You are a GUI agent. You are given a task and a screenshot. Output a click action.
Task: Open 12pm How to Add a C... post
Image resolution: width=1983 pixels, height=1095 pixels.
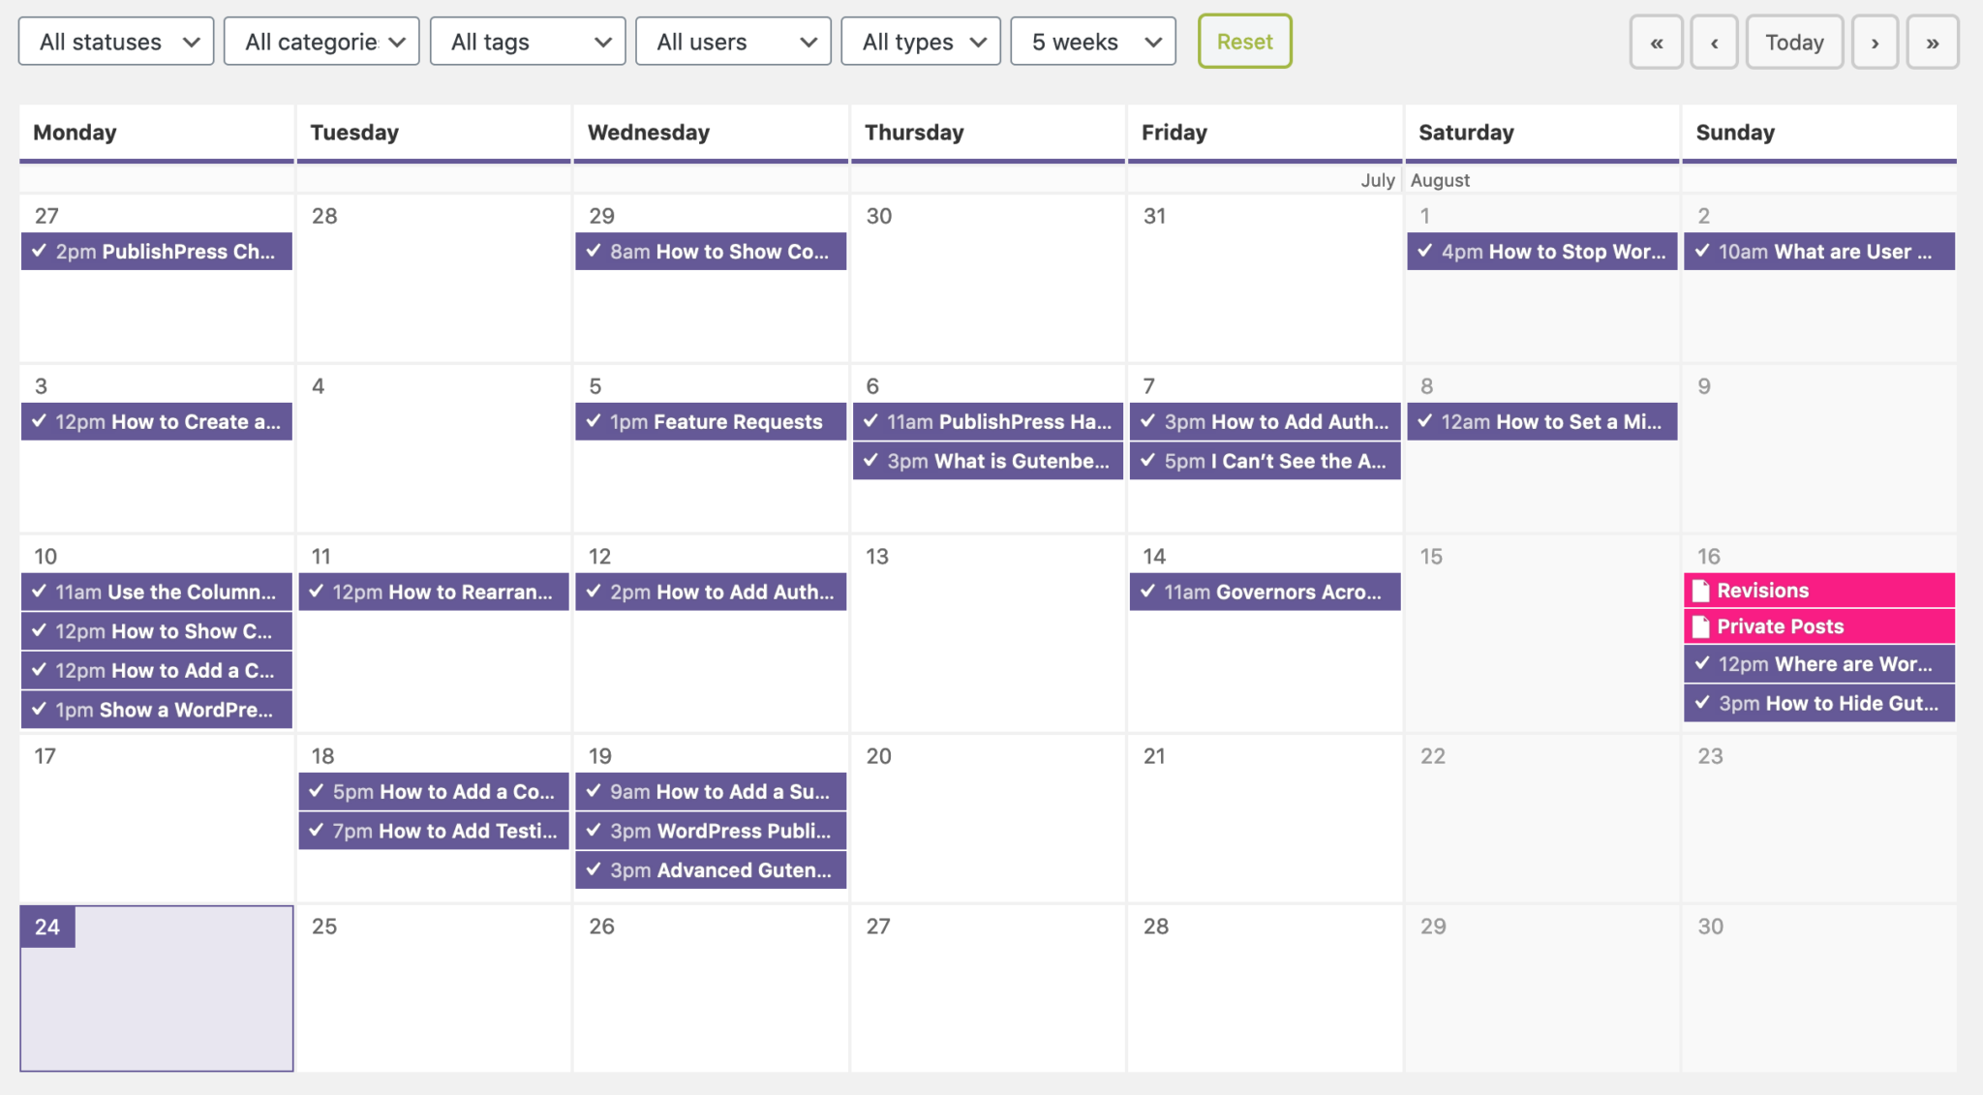click(157, 670)
